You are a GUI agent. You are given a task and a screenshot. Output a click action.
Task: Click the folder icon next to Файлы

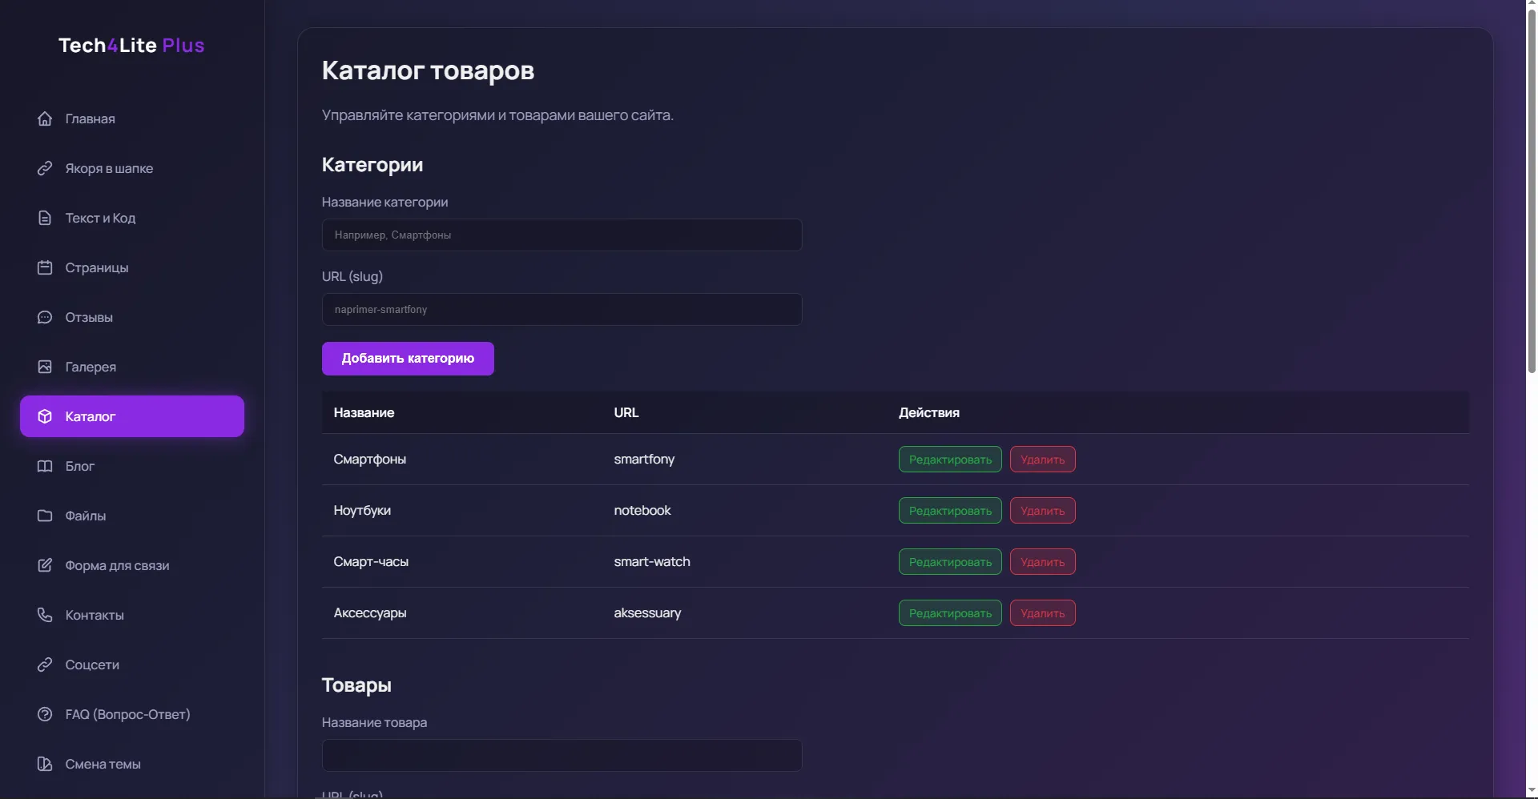45,516
